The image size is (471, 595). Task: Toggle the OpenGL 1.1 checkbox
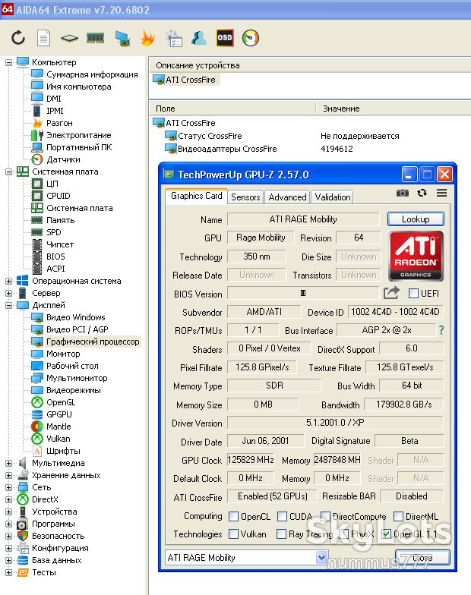coord(386,534)
